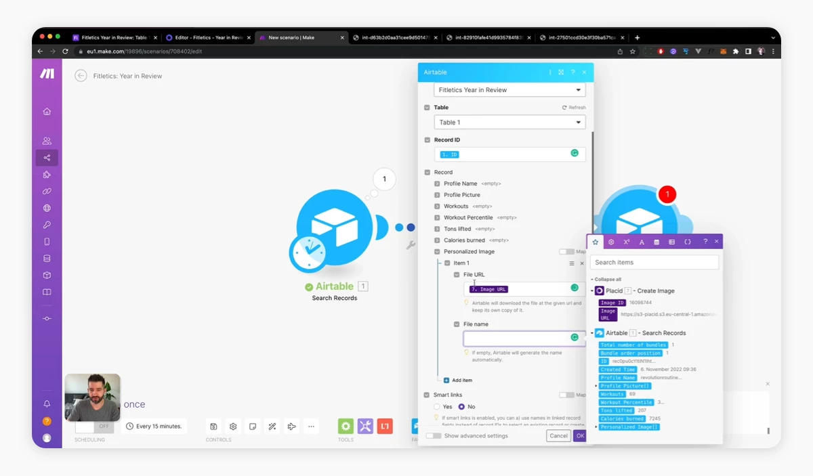This screenshot has width=813, height=476.
Task: Click the OK button
Action: tap(579, 436)
